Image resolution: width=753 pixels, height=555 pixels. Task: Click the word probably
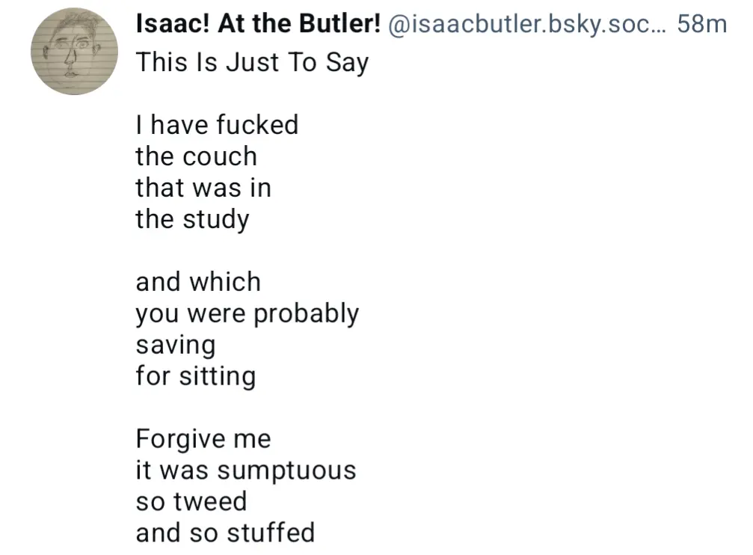pyautogui.click(x=307, y=314)
